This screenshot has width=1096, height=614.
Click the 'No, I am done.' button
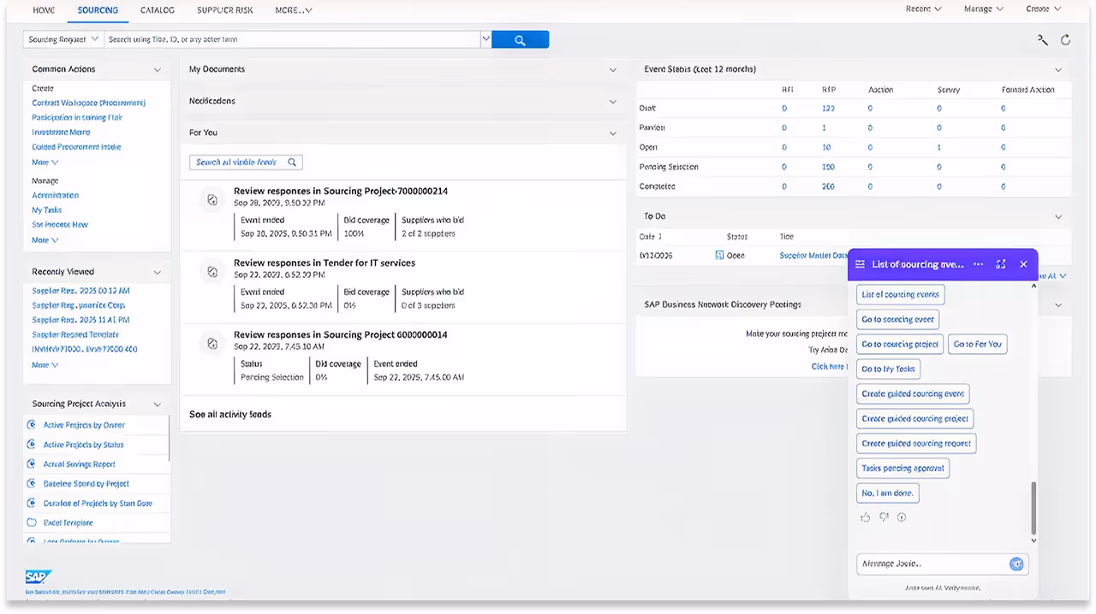[887, 493]
